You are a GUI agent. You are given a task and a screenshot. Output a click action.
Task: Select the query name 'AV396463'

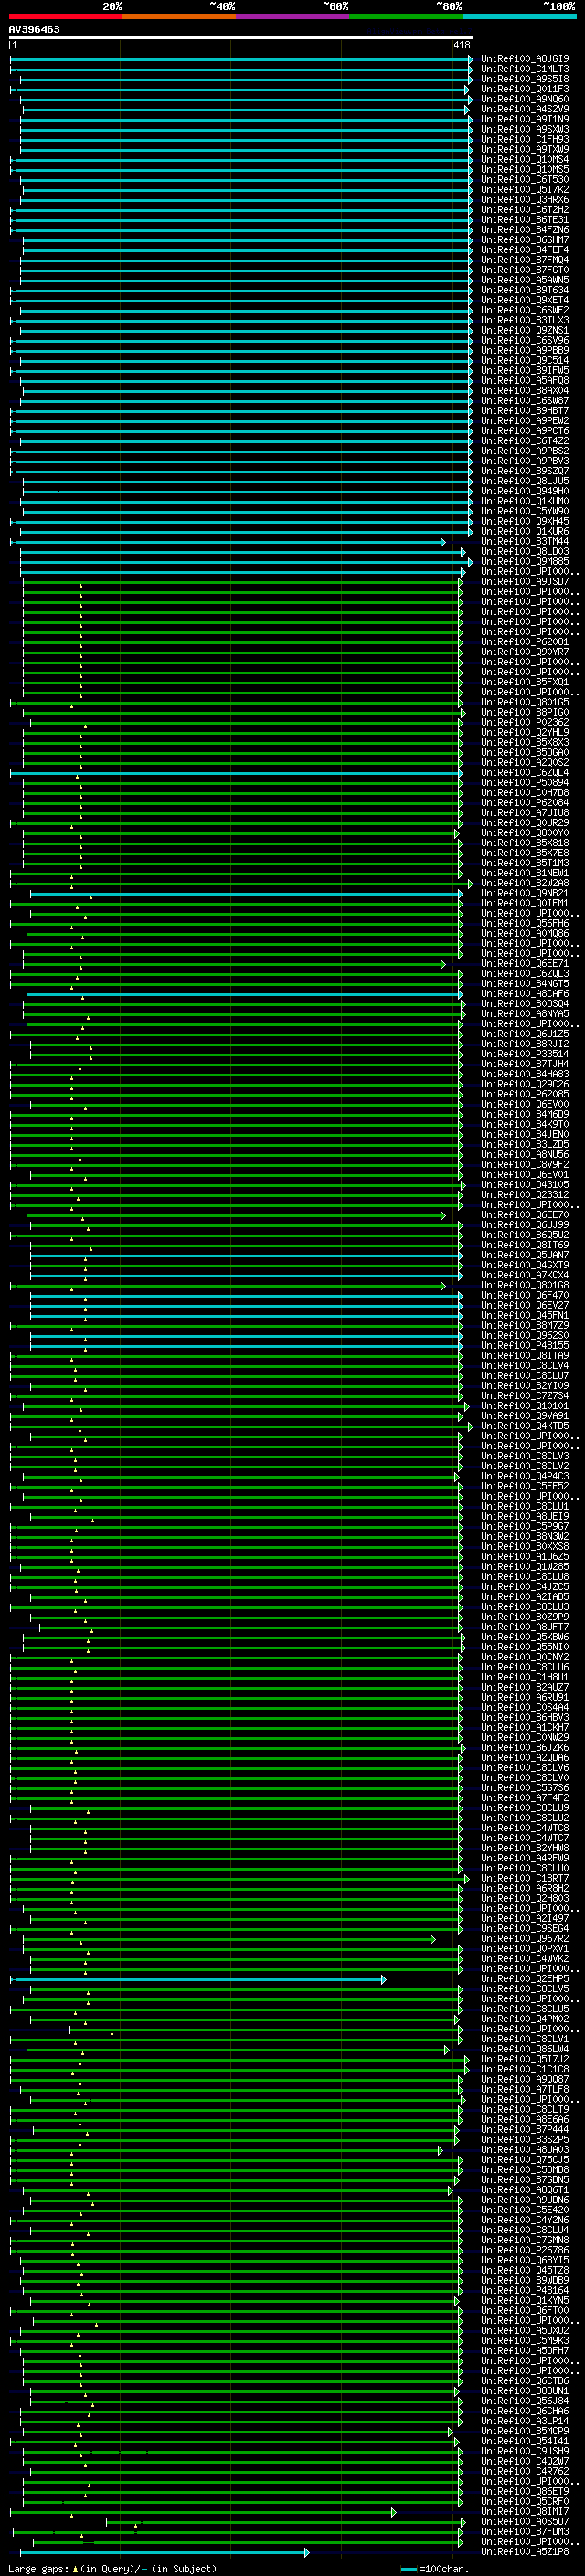click(34, 30)
